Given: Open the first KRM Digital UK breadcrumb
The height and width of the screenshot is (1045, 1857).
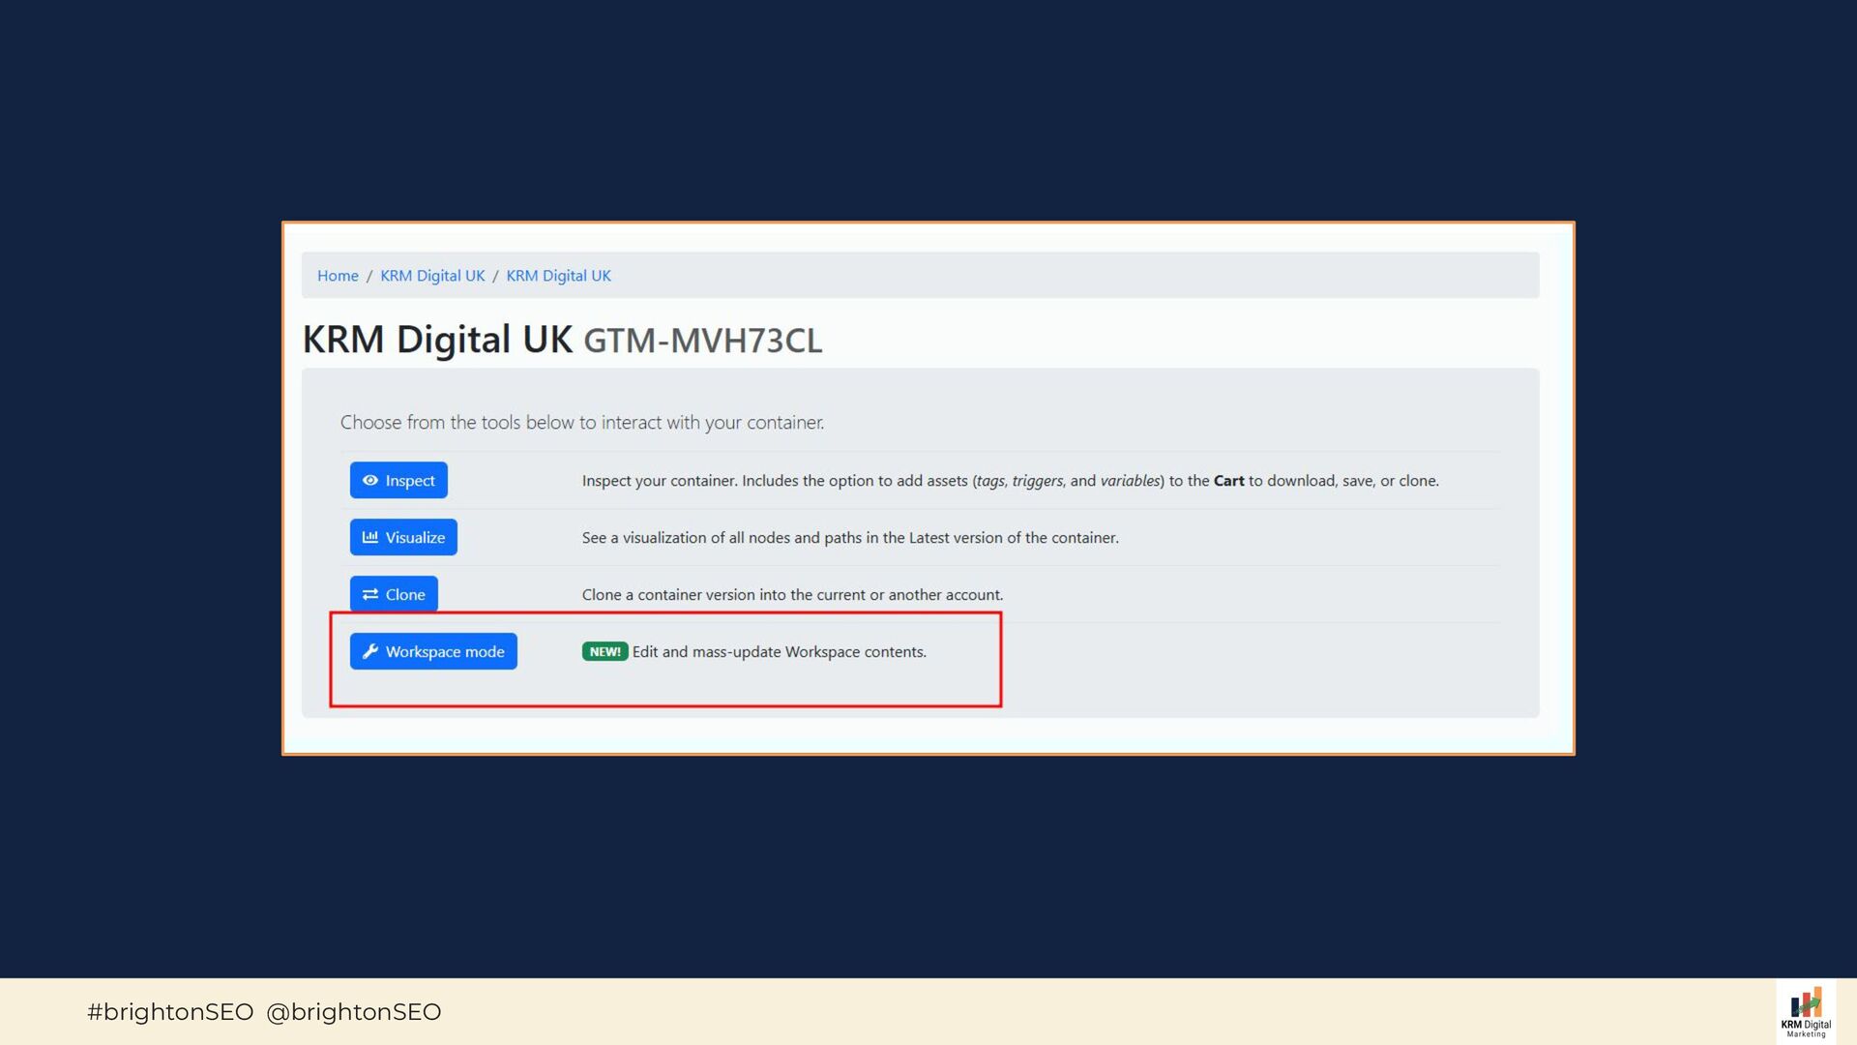Looking at the screenshot, I should (432, 276).
